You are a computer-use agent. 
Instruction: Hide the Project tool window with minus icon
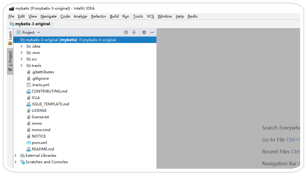click(152, 32)
